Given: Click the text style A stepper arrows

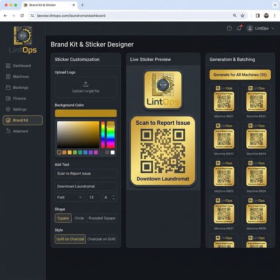Looking at the screenshot, I should [x=113, y=197].
